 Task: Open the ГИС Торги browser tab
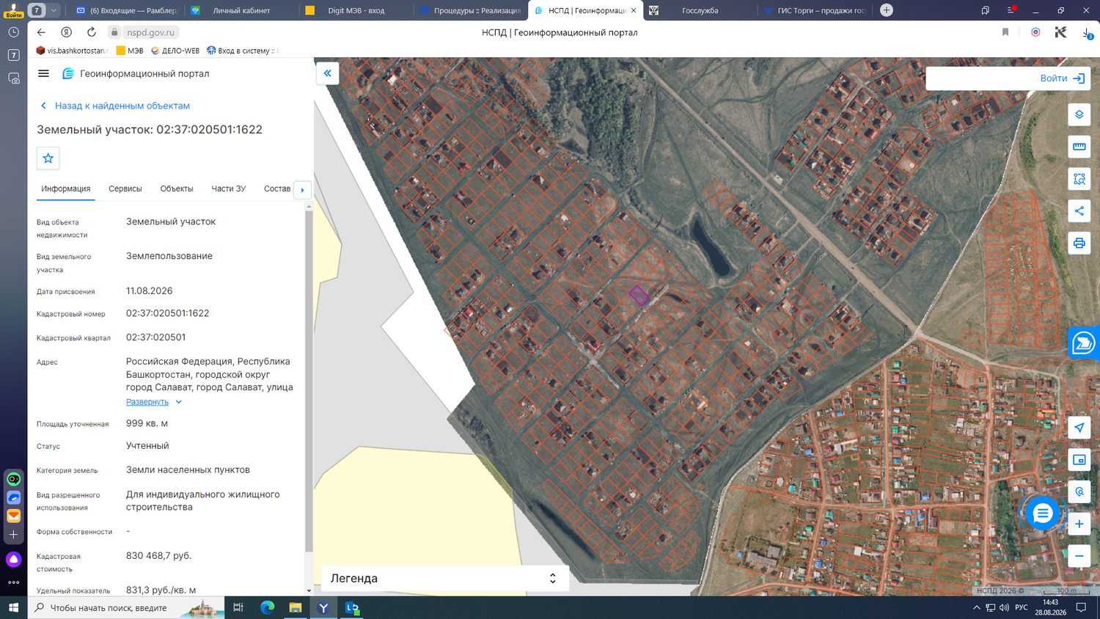(814, 10)
